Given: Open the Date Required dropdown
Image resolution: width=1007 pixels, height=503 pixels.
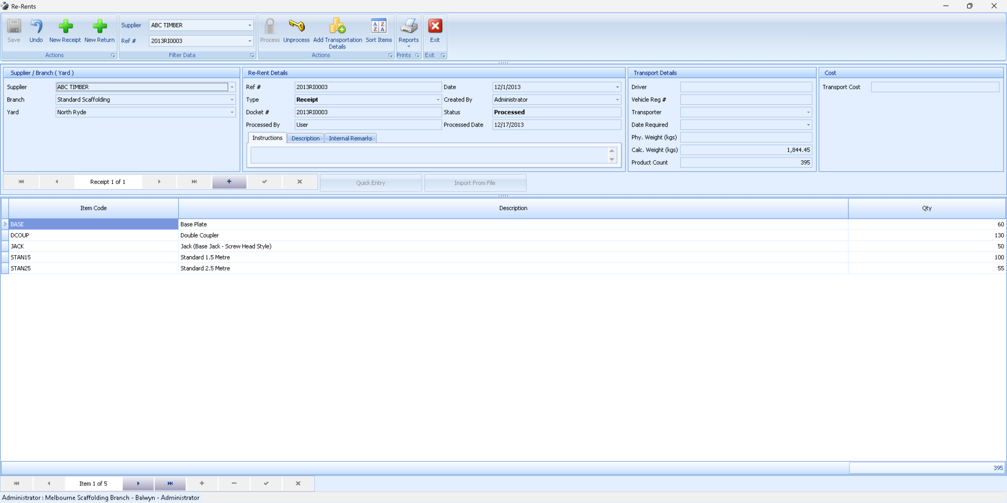Looking at the screenshot, I should [808, 125].
